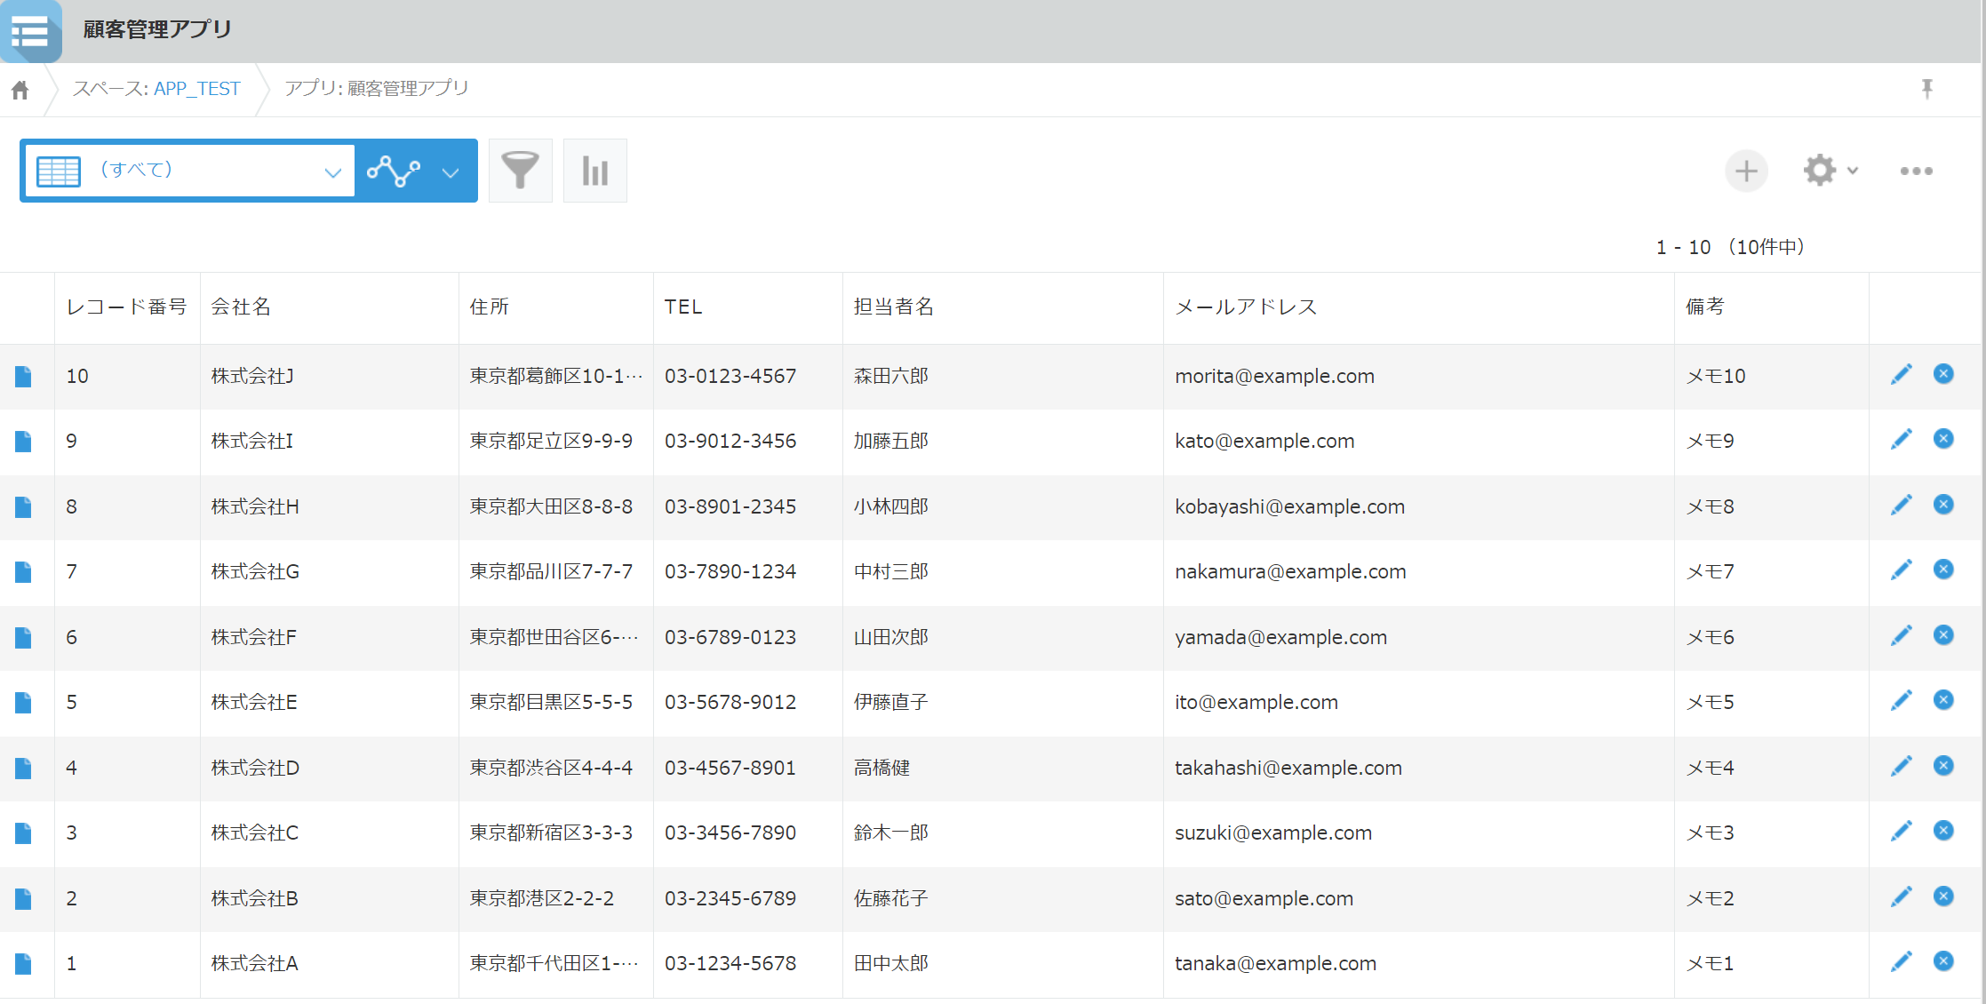The image size is (1986, 1004).
Task: Open the three-dot options menu
Action: click(1916, 171)
